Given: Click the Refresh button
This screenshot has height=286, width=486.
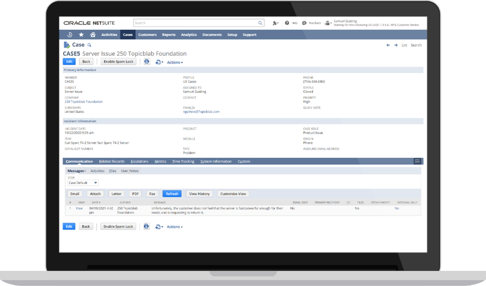Looking at the screenshot, I should coord(172,194).
